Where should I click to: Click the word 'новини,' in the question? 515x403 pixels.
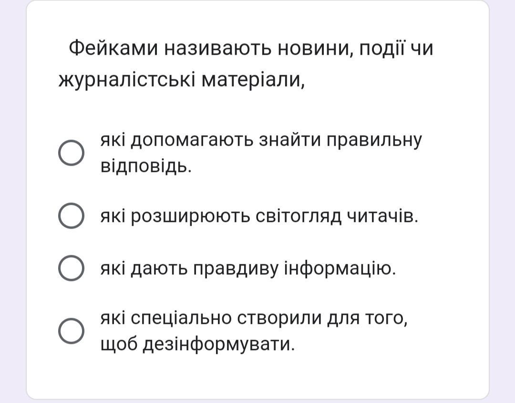(316, 49)
